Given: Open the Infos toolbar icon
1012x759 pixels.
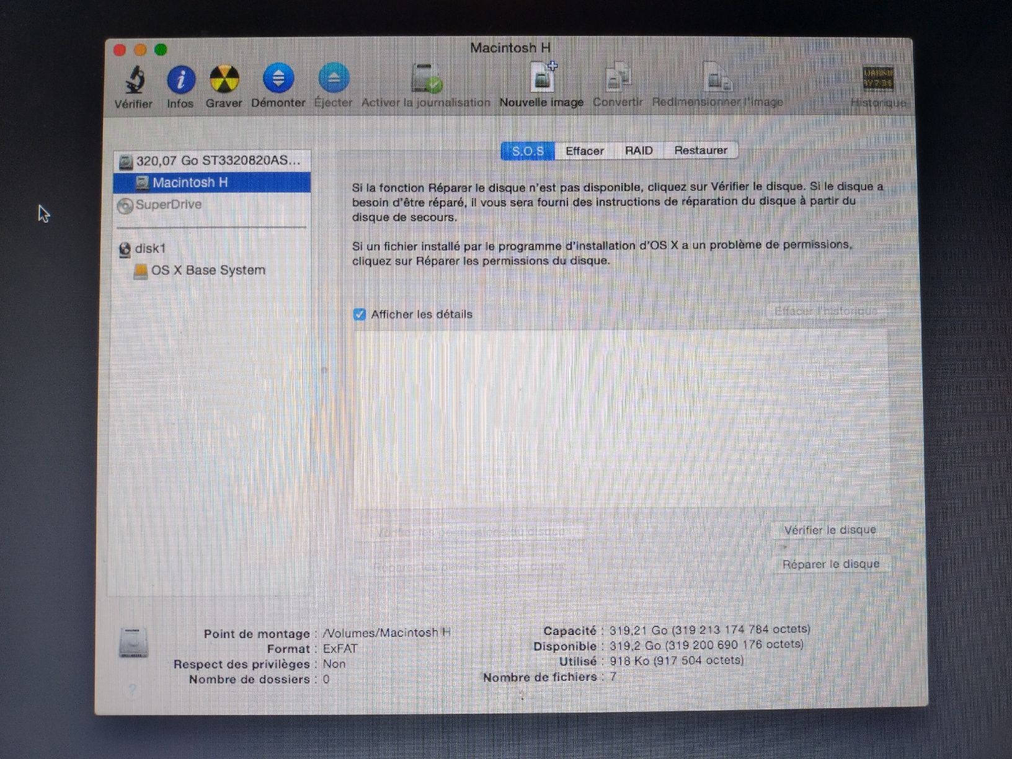Looking at the screenshot, I should pyautogui.click(x=180, y=79).
